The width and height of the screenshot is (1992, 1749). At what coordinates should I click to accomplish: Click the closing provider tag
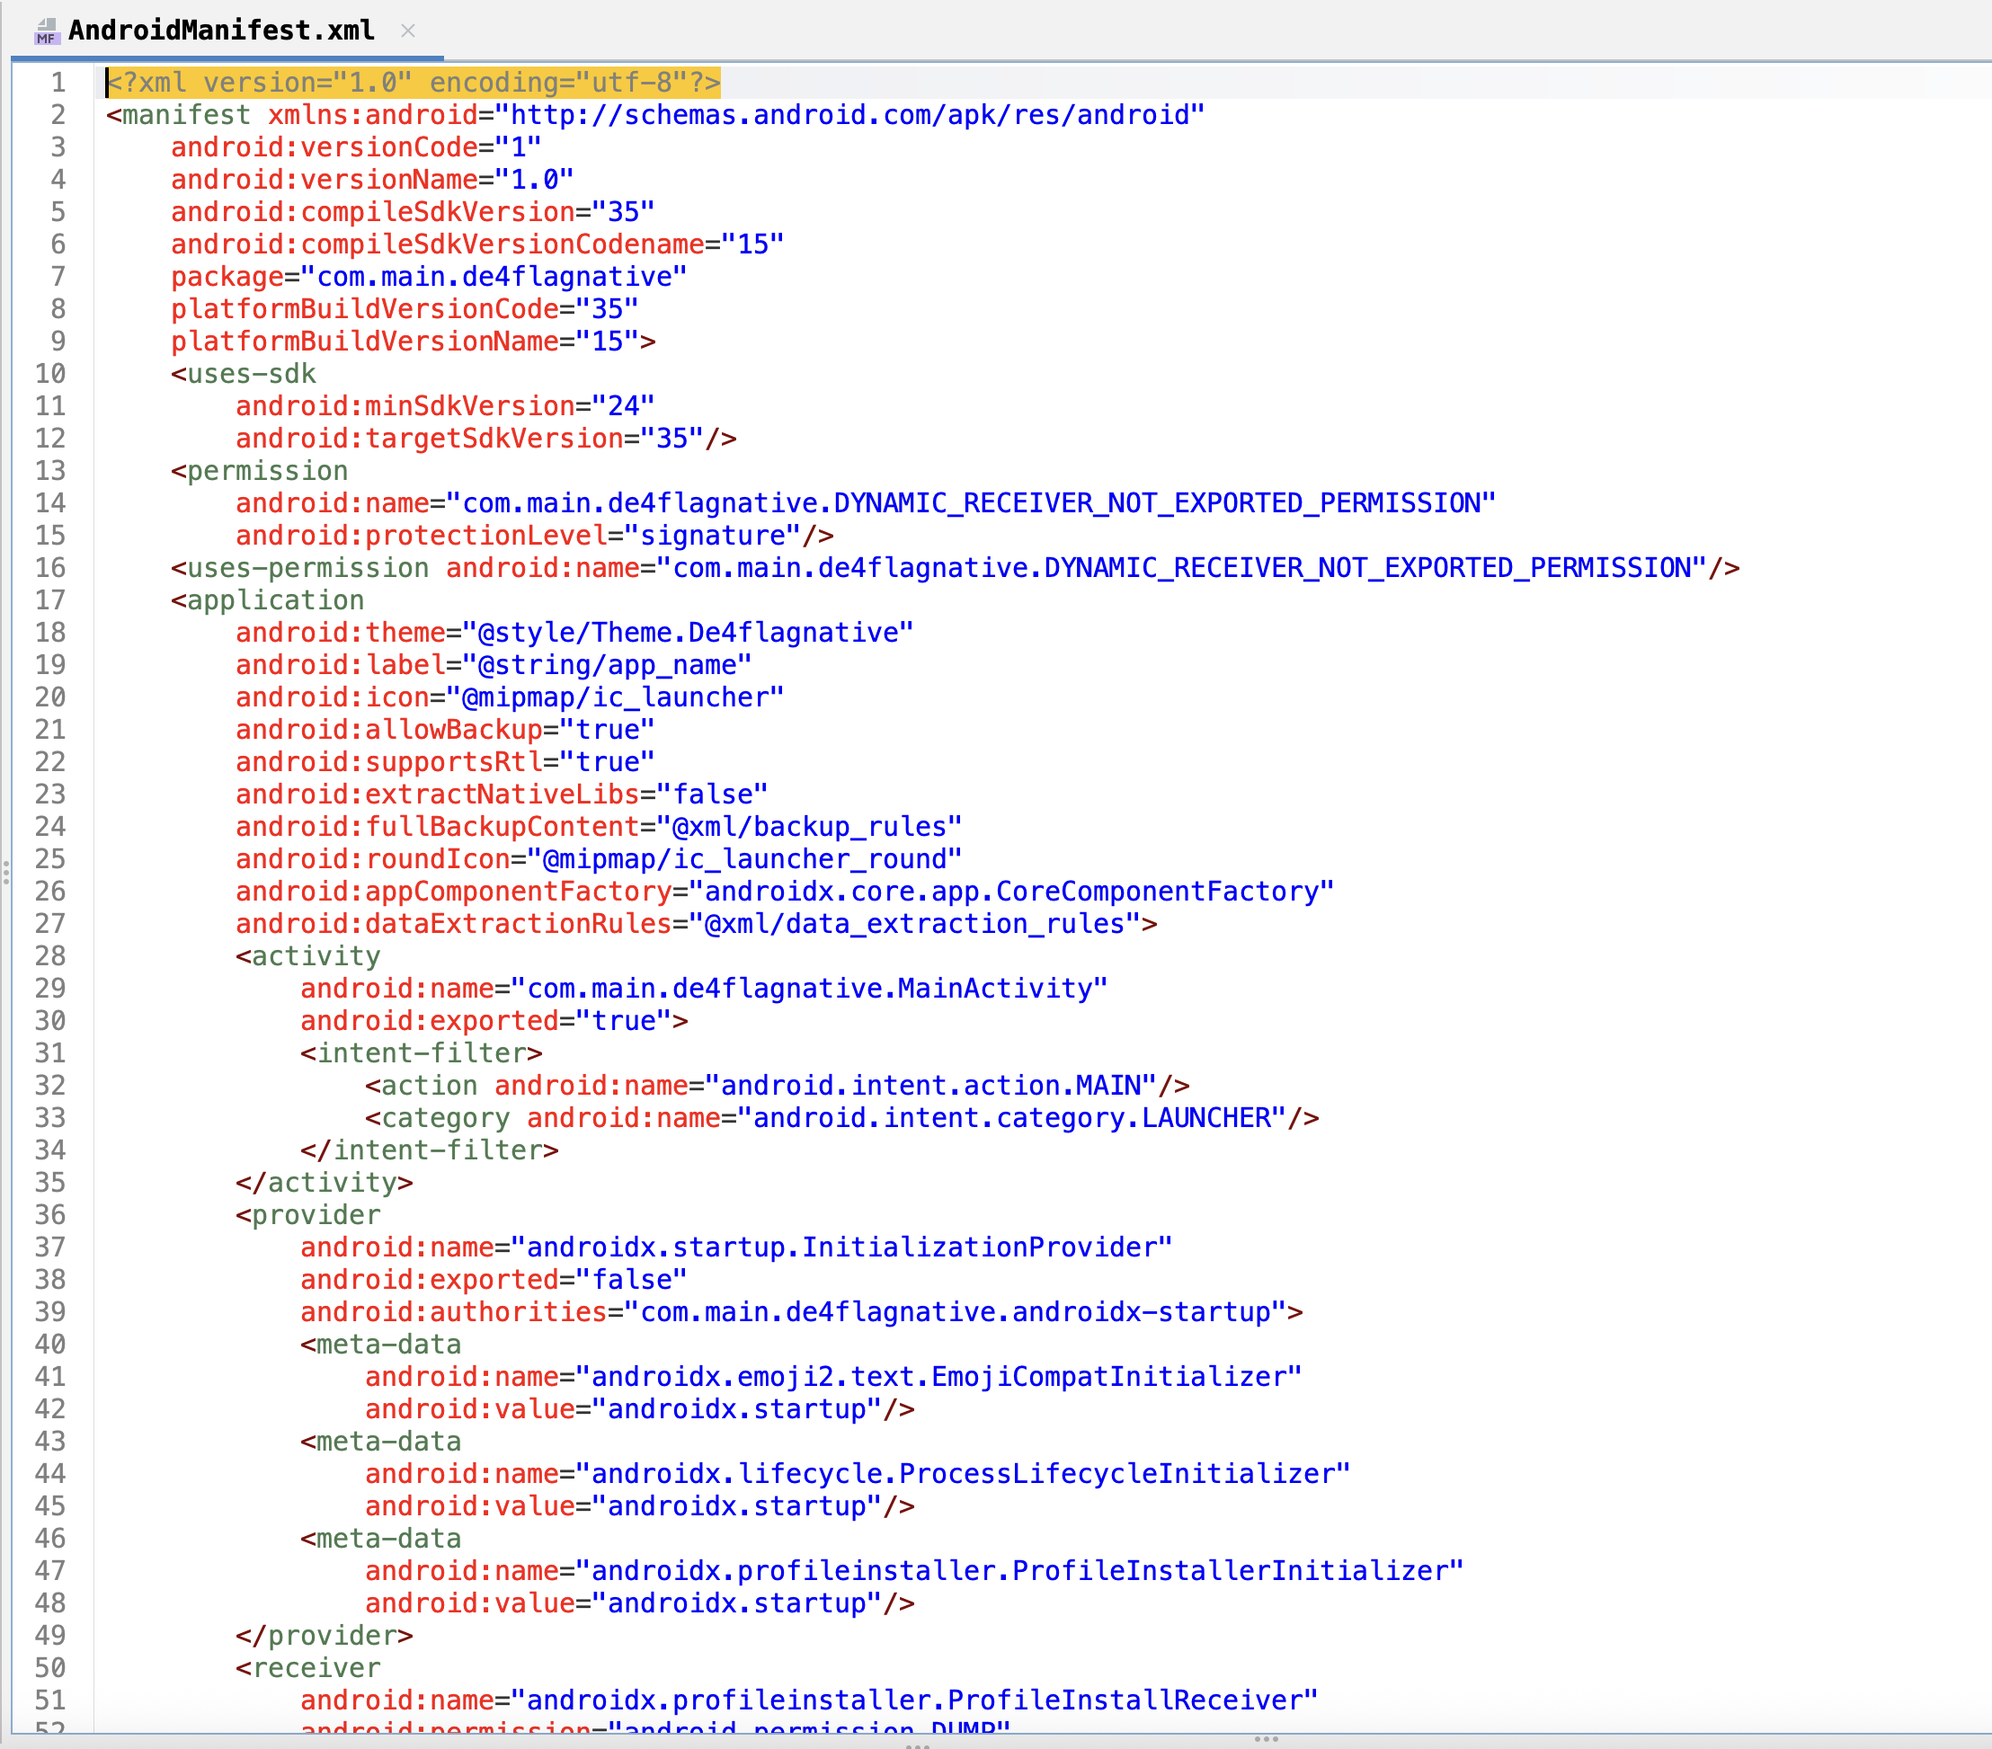[325, 1635]
